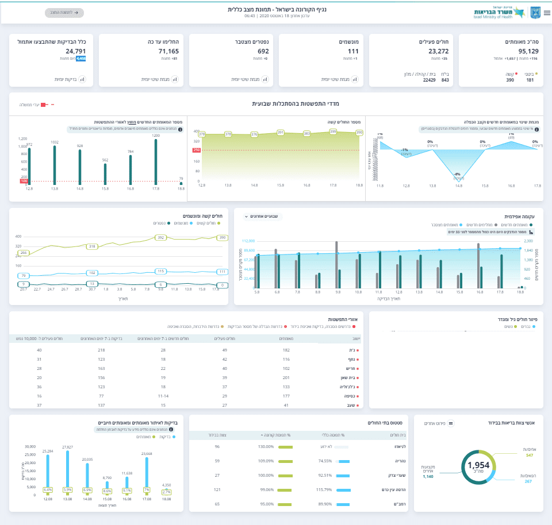This screenshot has width=552, height=525.
Task: Sort hotspot table by 'ישוב' column
Action: [356, 339]
